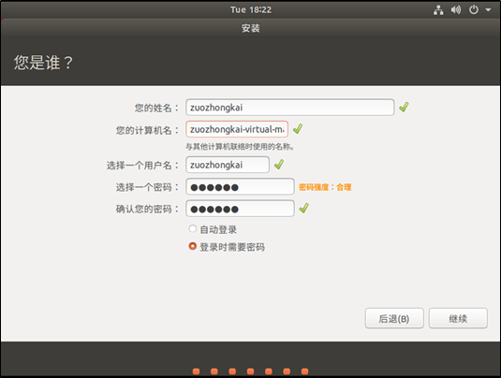
Task: Click green checkmark beside computer name field
Action: pyautogui.click(x=298, y=129)
